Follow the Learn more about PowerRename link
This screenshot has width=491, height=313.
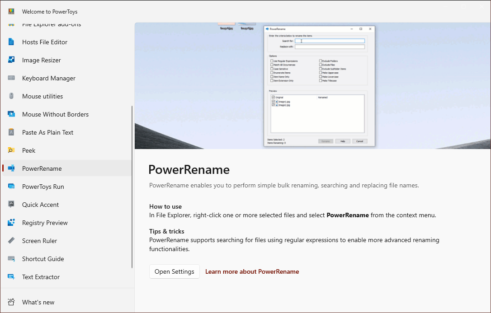tap(252, 271)
